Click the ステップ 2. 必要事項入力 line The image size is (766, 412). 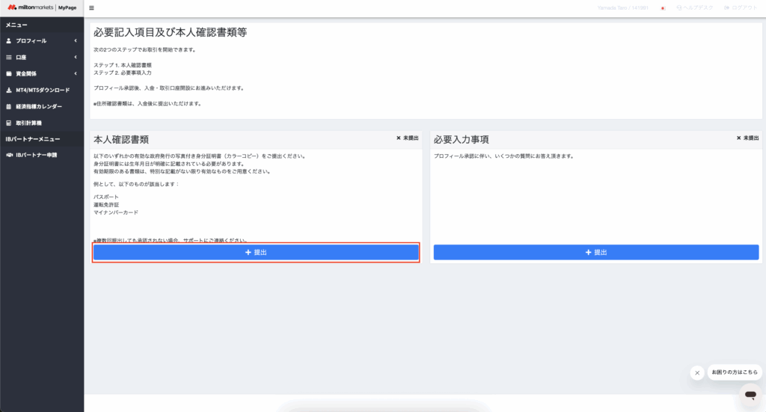pyautogui.click(x=123, y=73)
